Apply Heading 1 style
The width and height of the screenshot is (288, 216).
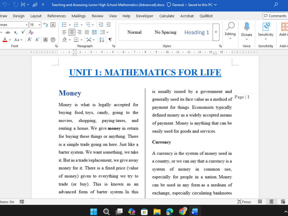[x=196, y=32]
